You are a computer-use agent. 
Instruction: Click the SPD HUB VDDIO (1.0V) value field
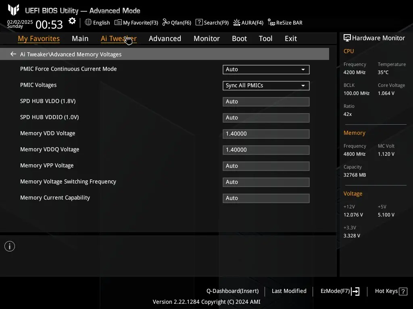click(266, 118)
